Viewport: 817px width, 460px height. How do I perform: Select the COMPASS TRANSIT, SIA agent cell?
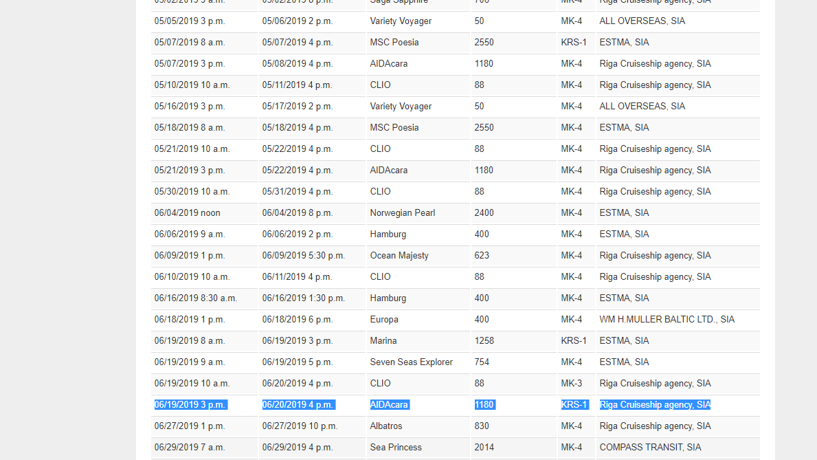point(650,448)
